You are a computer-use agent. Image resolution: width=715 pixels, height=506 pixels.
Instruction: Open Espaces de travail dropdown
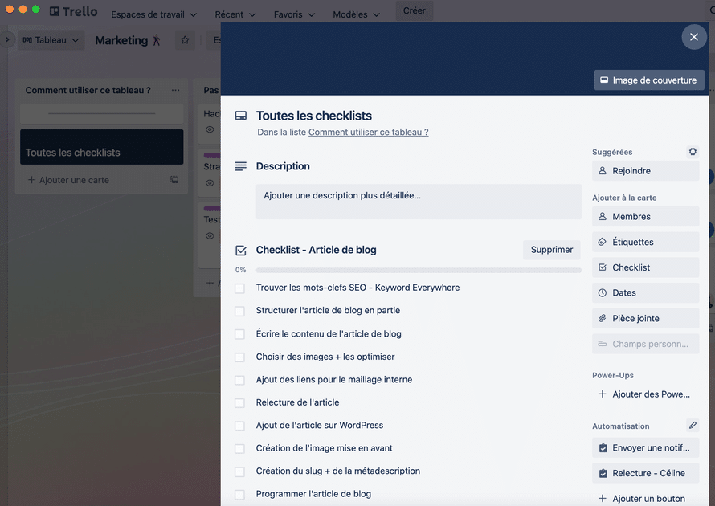(x=153, y=14)
